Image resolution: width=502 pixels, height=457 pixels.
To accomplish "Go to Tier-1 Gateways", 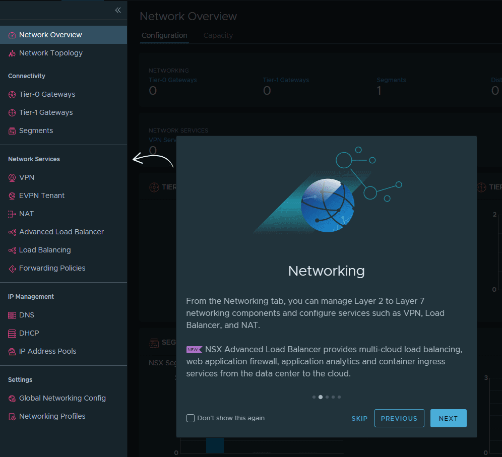I will pos(64,113).
